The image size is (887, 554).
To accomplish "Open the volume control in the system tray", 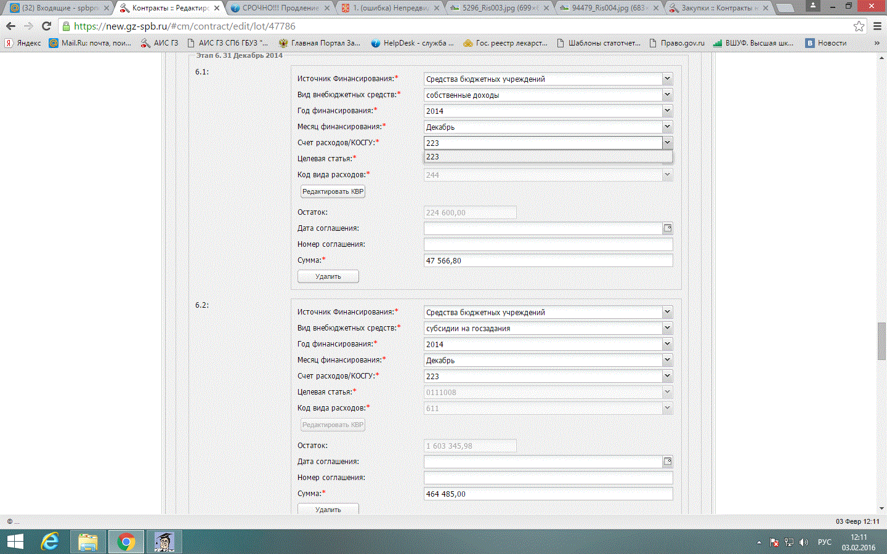I will (x=803, y=542).
